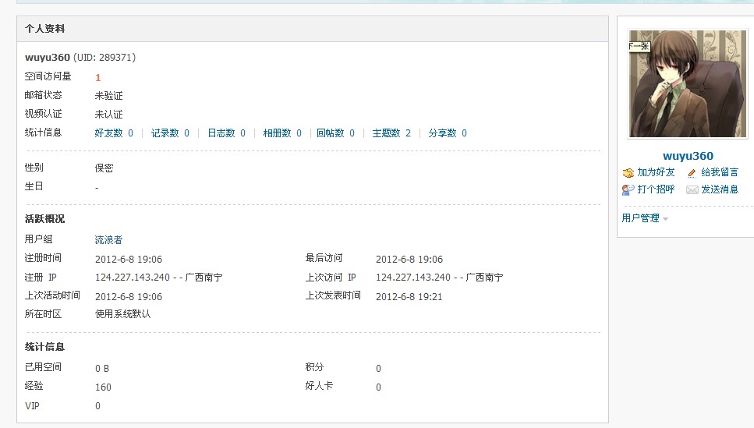Click the 最后访问 time value
The height and width of the screenshot is (428, 754).
(409, 259)
